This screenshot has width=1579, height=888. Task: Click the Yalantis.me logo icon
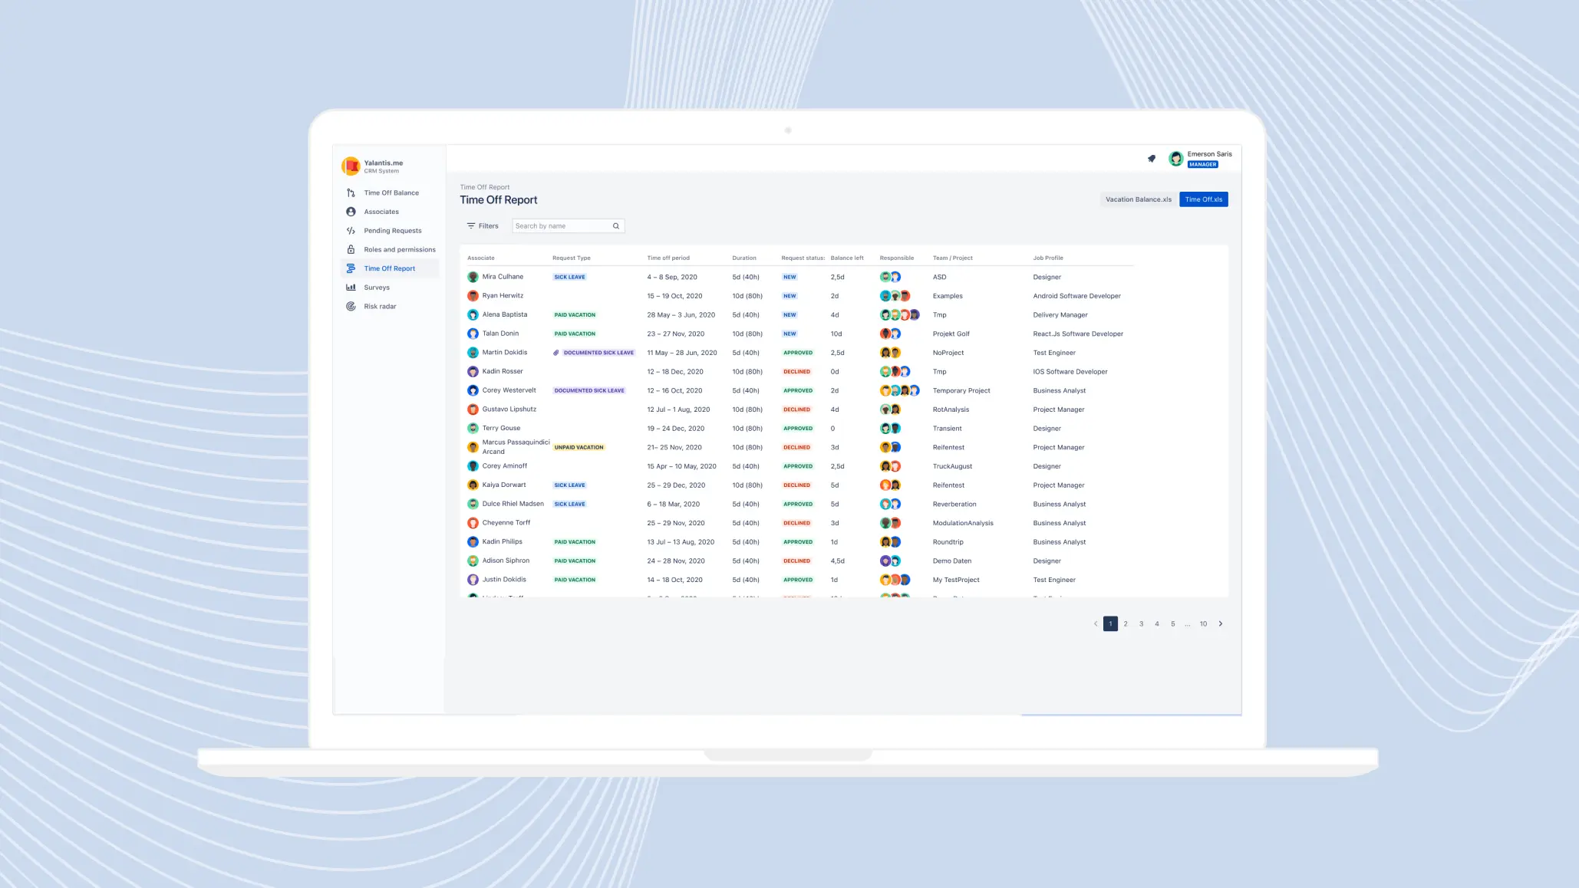tap(351, 166)
